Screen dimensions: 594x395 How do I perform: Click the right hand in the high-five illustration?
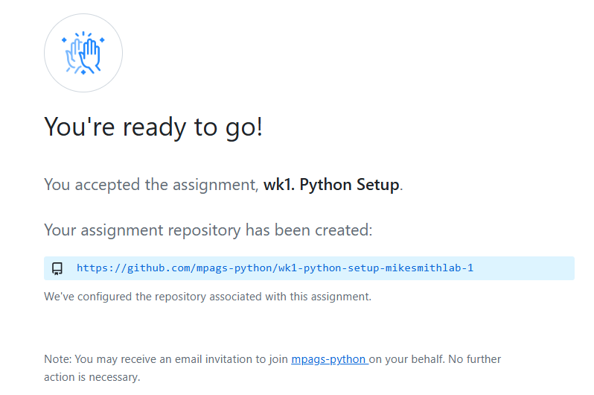coord(91,56)
